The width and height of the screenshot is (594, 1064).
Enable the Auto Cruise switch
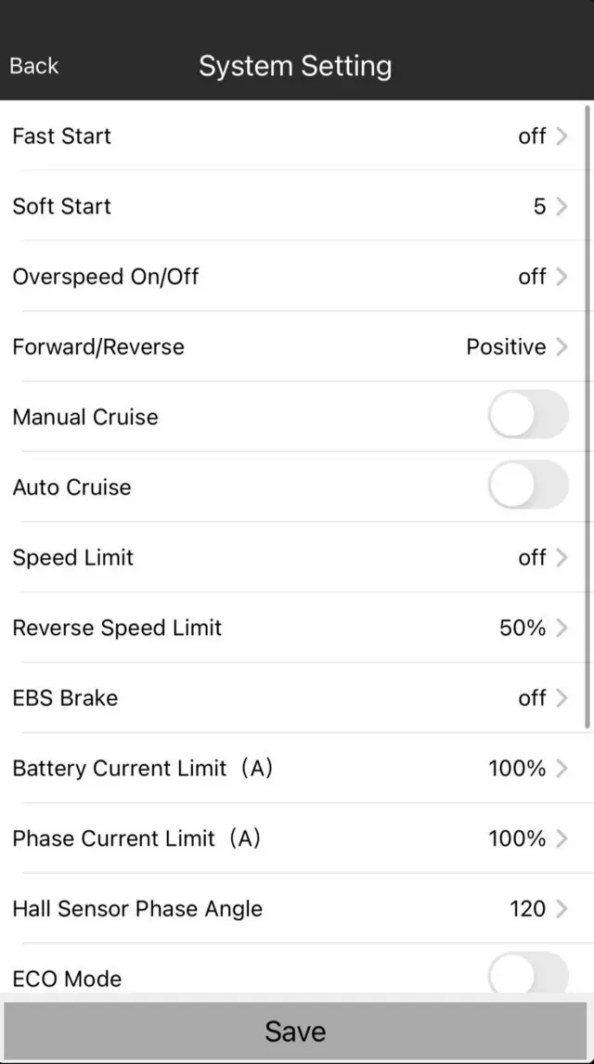(528, 486)
